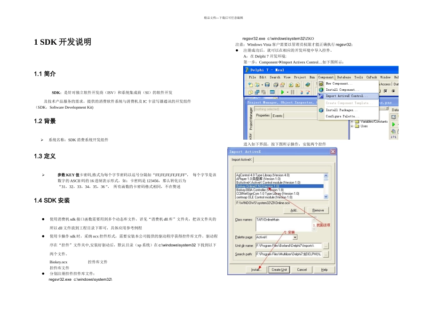Click the View Unit icon in second toolbar row
This screenshot has width=447, height=316.
pos(250,92)
